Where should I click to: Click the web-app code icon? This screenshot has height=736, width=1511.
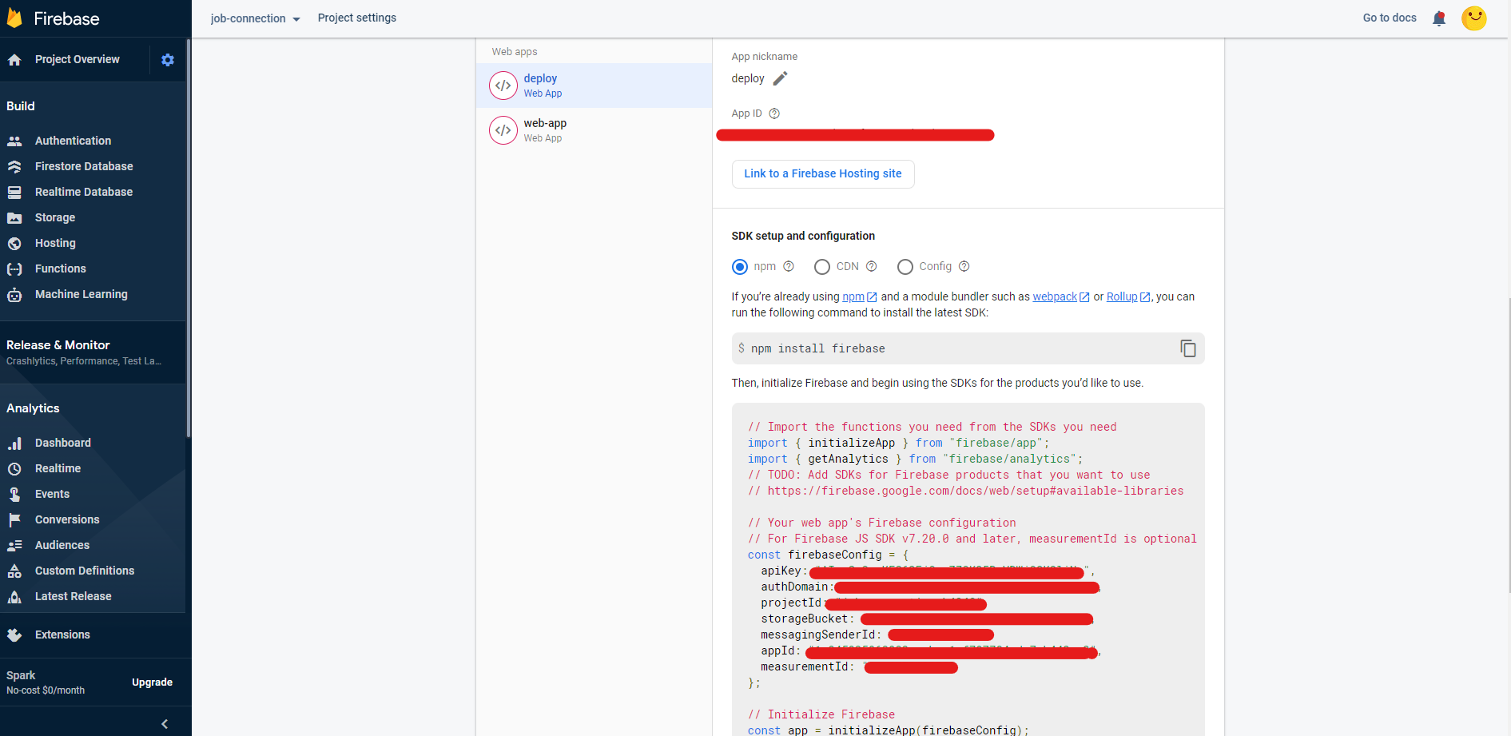tap(503, 130)
